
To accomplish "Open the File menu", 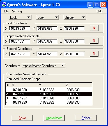I will point(6,11).
